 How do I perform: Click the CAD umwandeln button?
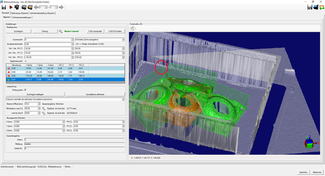click(x=95, y=31)
